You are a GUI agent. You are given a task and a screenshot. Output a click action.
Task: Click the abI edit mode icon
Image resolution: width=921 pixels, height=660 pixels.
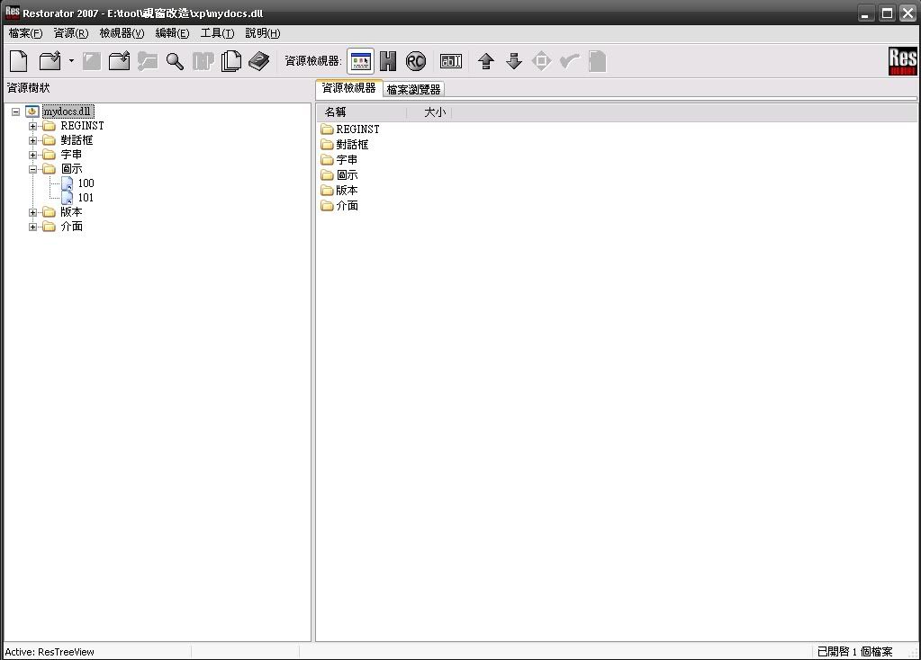coord(451,61)
